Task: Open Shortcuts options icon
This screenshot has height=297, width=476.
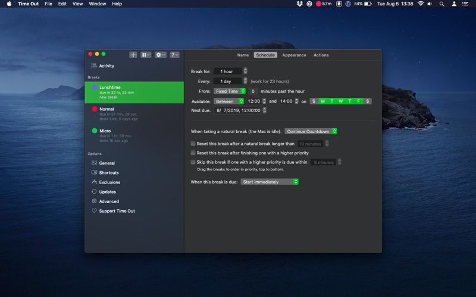Action: coord(94,172)
